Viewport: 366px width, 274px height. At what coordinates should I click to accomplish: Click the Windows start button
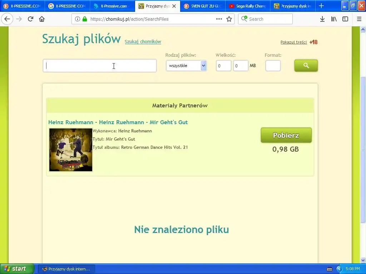coord(17,269)
